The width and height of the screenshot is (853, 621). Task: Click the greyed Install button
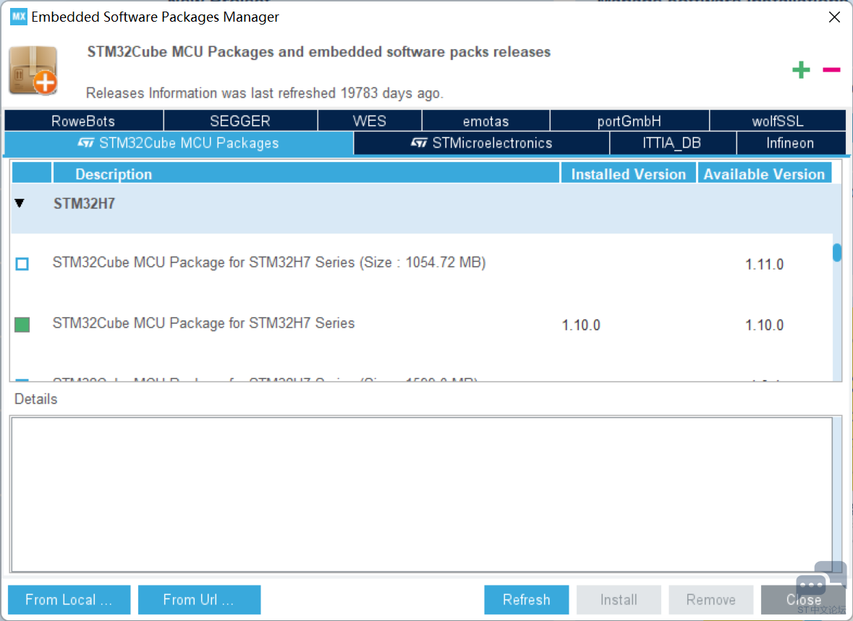(x=619, y=600)
